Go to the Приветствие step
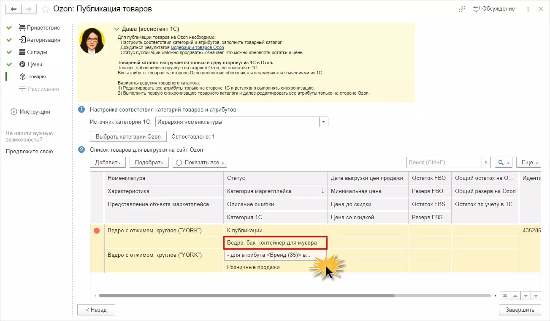 click(x=39, y=28)
